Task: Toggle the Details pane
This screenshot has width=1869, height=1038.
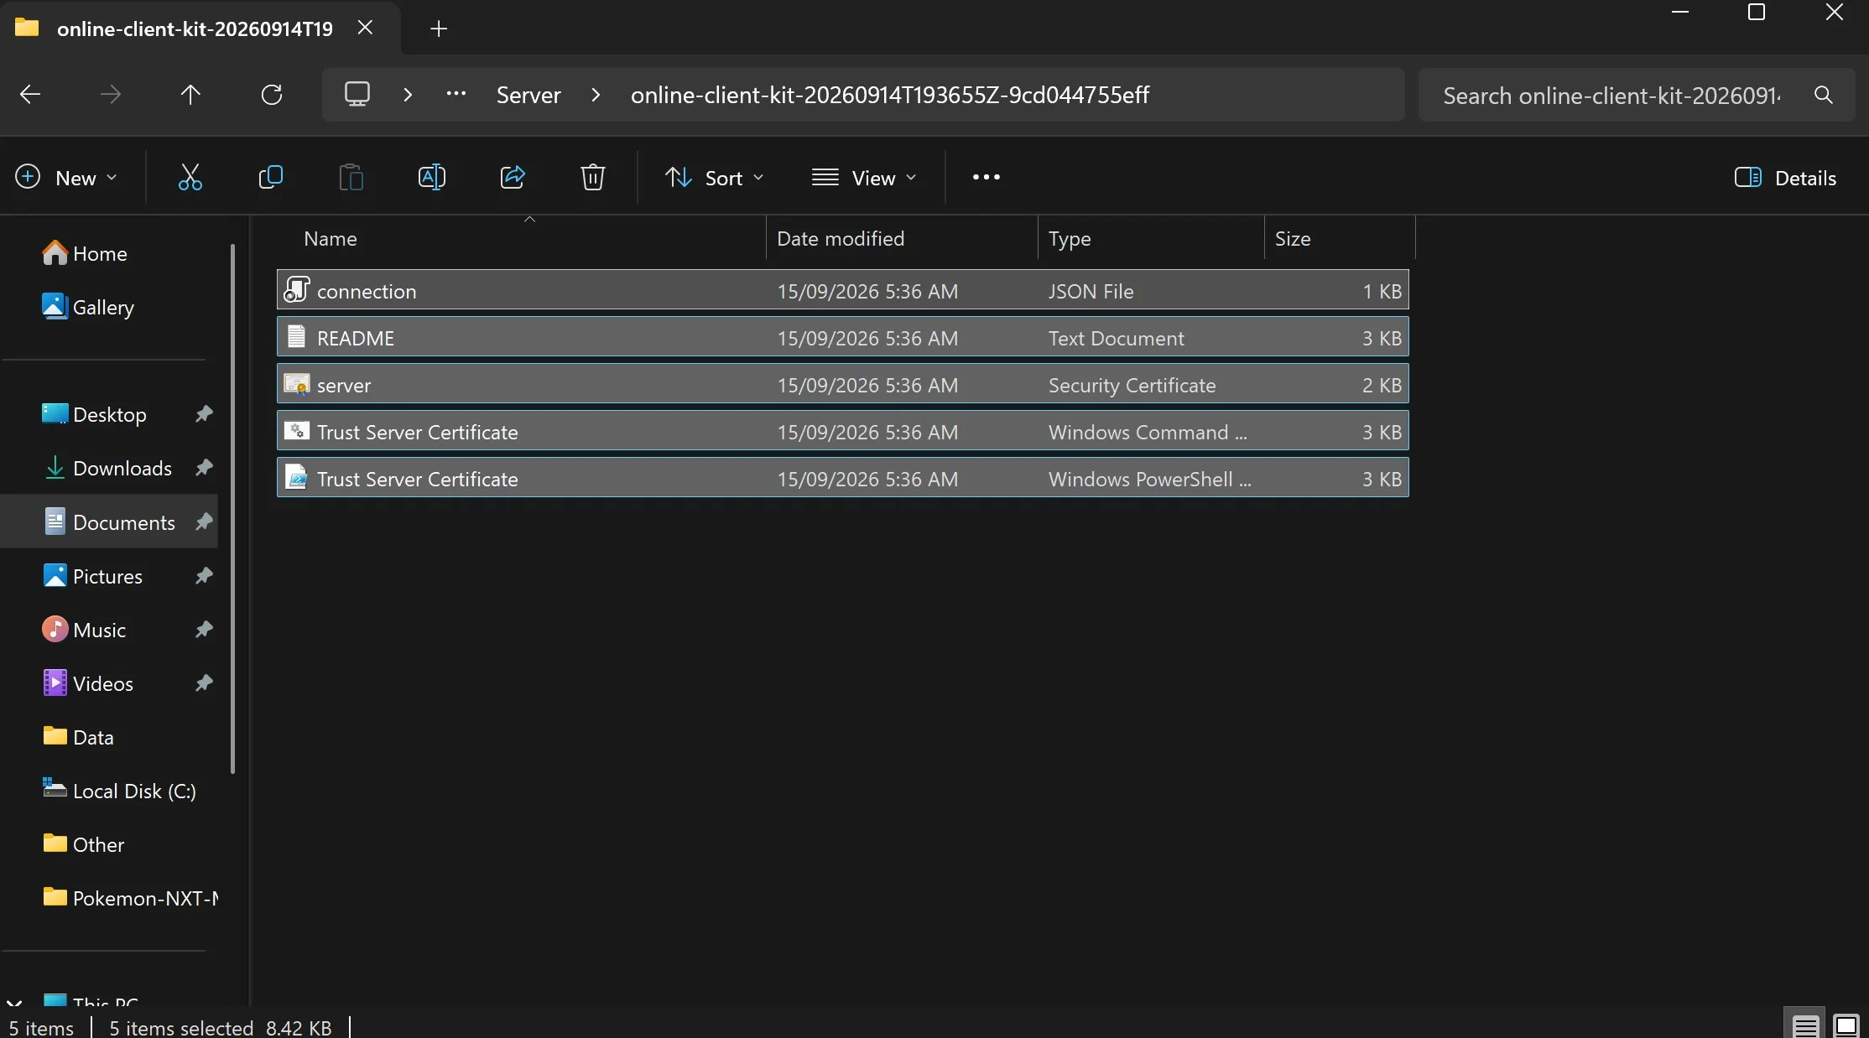Action: tap(1786, 178)
